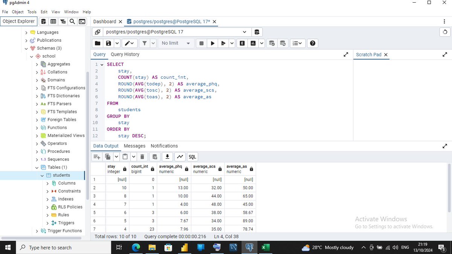Image resolution: width=452 pixels, height=254 pixels.
Task: Save the query with the floppy icon
Action: pos(108,43)
